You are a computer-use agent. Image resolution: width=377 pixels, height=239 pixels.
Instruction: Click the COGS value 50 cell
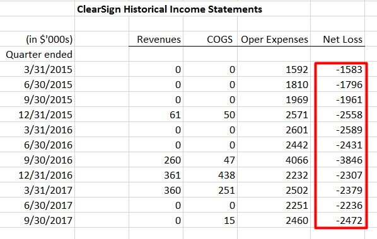coord(211,114)
